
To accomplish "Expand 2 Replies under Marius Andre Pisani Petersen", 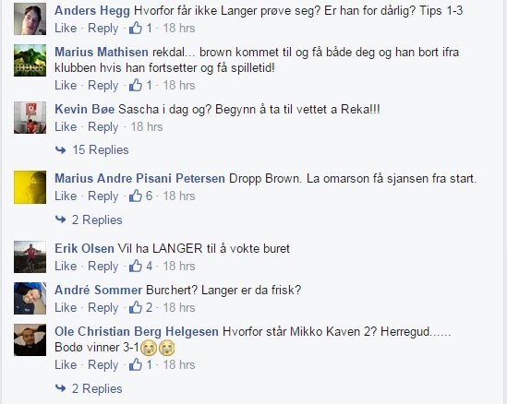I will (97, 220).
